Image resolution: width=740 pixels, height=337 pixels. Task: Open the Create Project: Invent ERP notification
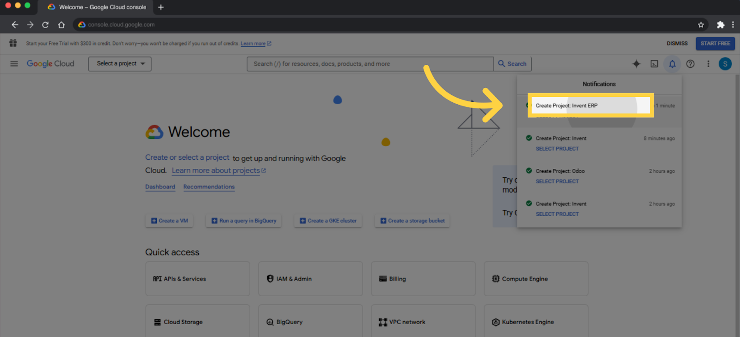(x=567, y=106)
